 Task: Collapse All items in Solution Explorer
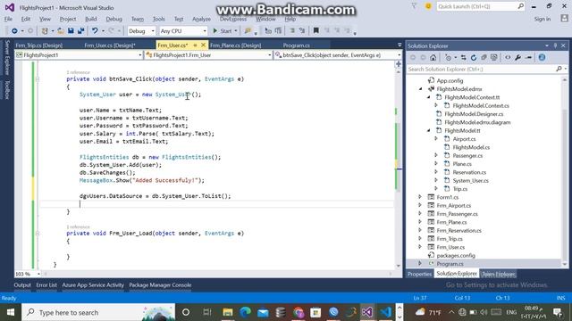(x=484, y=57)
